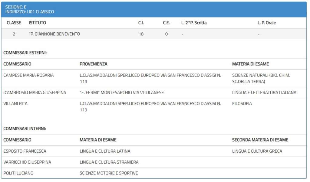Click the 'L. 2°P. Scritta' column header
Viewport: 310px width, 182px height.
pyautogui.click(x=194, y=23)
